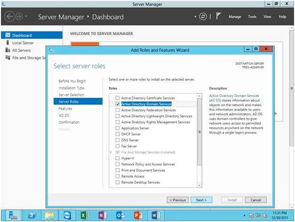The width and height of the screenshot is (295, 222).
Task: Check Active Directory Rights Management Services
Action: [117, 122]
